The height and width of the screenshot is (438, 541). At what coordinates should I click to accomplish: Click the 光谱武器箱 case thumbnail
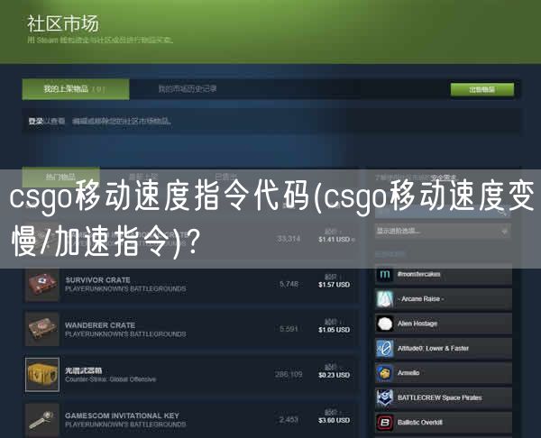coord(42,375)
